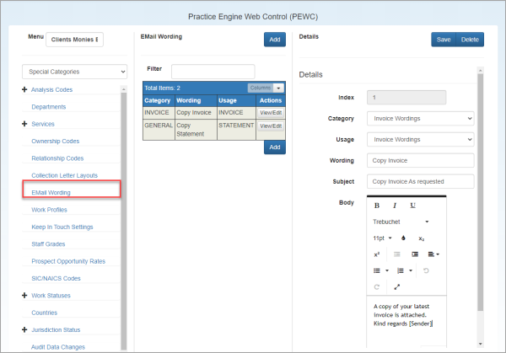Open the Ownership Codes menu item
This screenshot has height=353, width=506.
(55, 142)
